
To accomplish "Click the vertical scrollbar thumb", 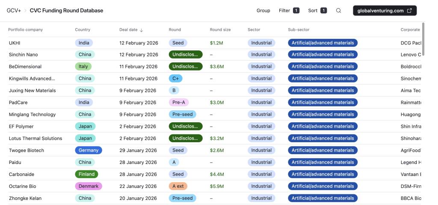I will [423, 38].
